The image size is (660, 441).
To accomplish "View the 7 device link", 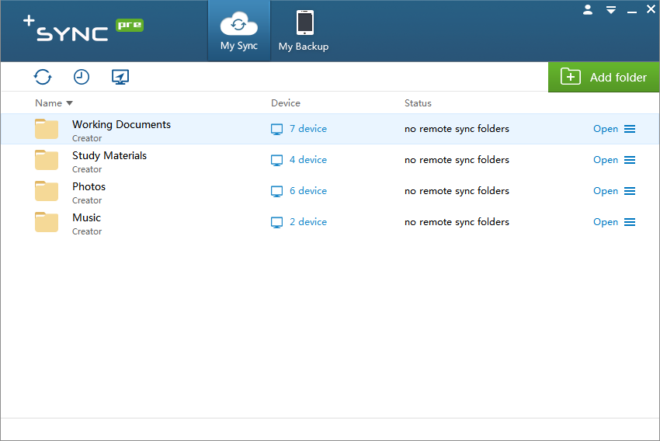I will [307, 129].
